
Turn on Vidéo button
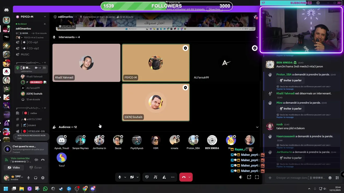pos(14,168)
